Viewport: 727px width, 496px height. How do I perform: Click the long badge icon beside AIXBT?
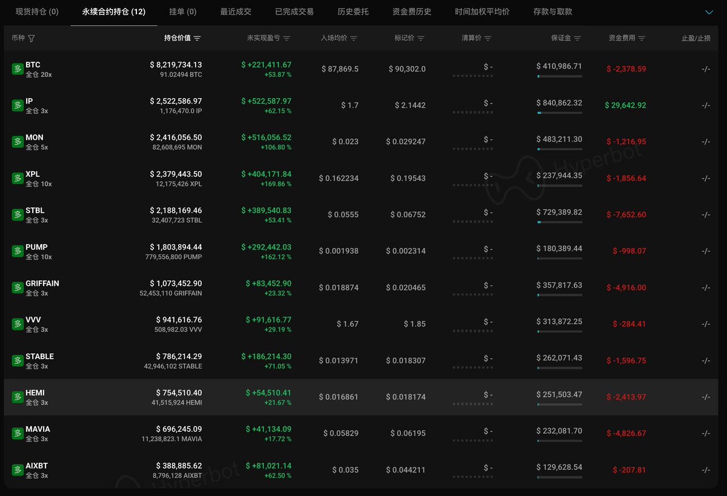18,470
